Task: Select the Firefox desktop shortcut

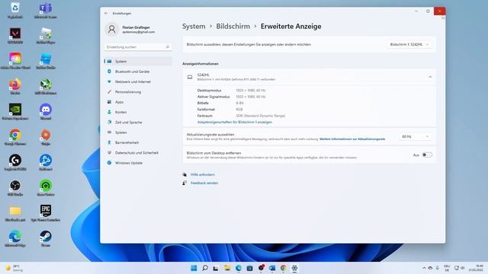Action: [15, 86]
